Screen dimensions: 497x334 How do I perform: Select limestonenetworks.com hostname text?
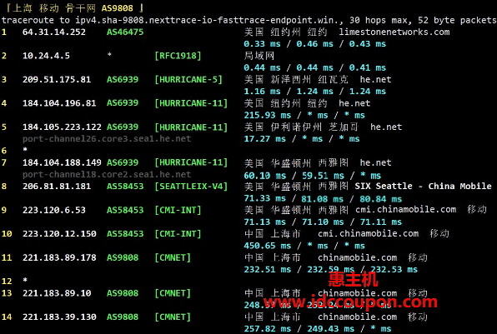tap(394, 32)
